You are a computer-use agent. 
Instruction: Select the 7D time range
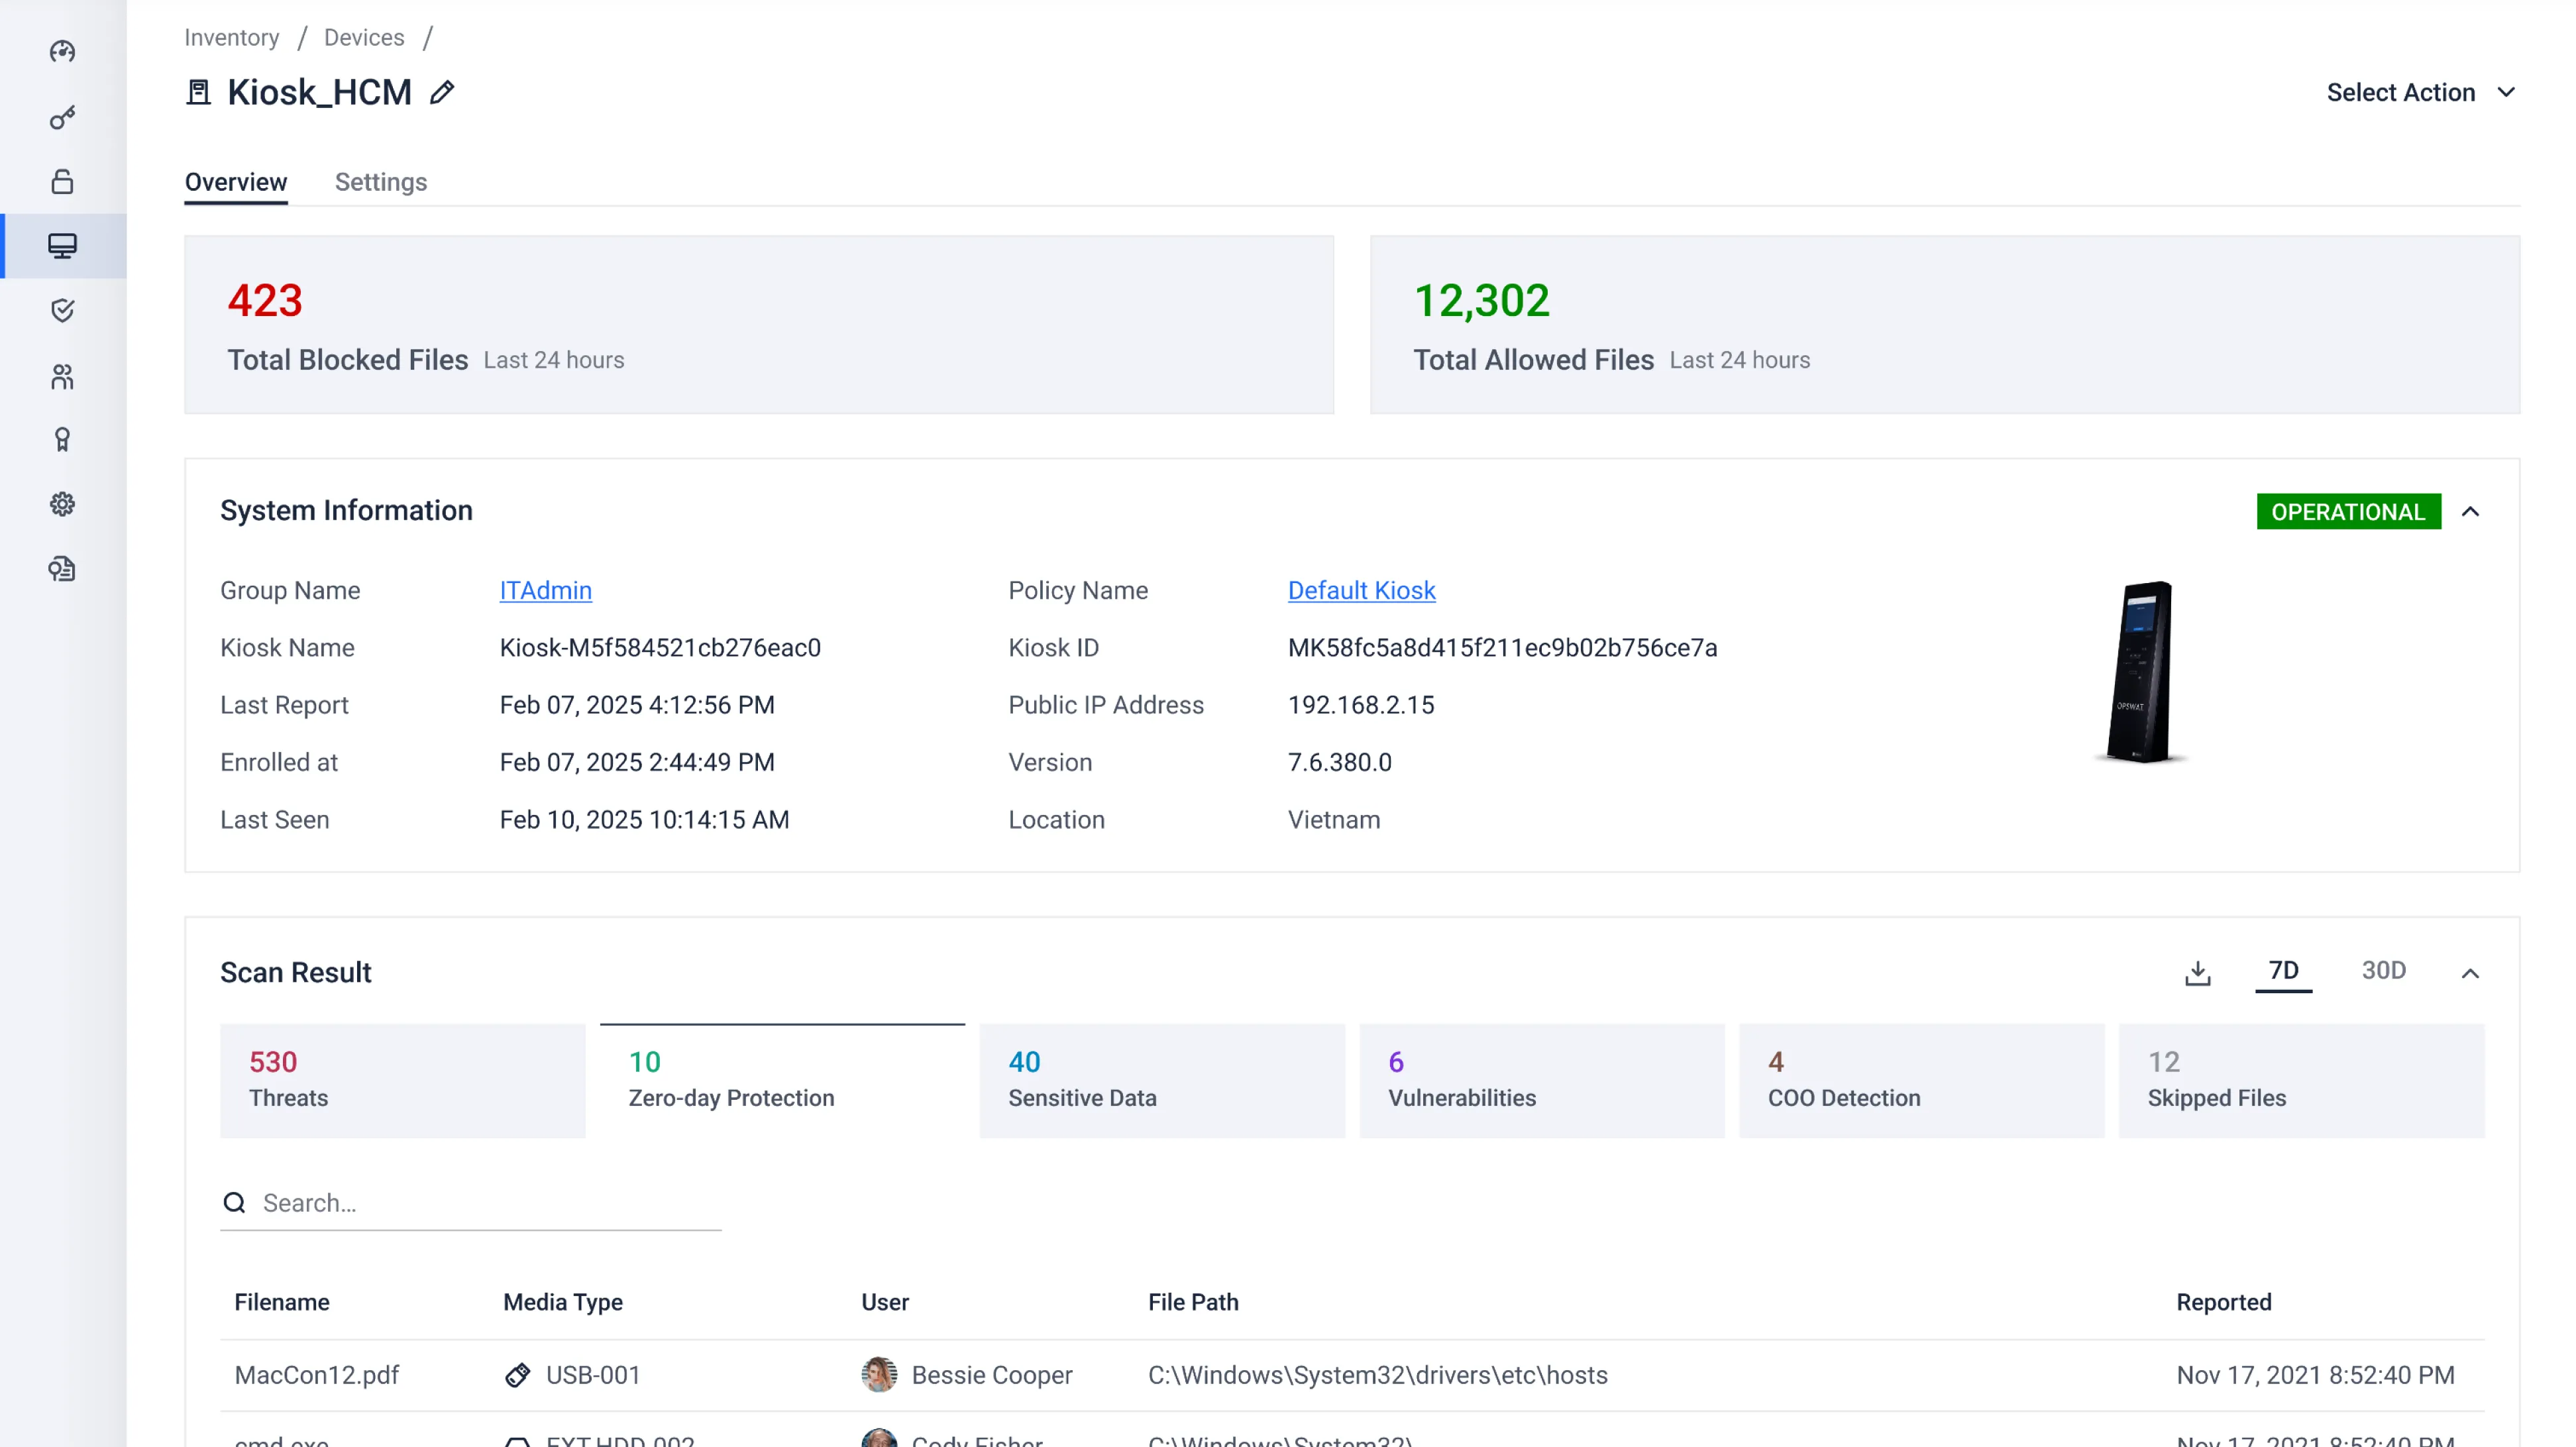2283,970
